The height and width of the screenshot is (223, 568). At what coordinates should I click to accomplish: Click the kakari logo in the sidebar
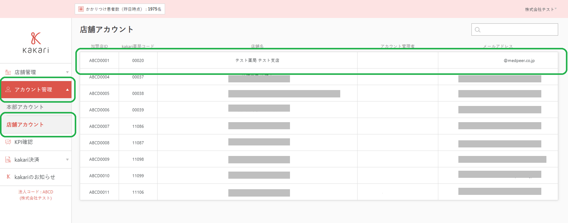coord(36,43)
